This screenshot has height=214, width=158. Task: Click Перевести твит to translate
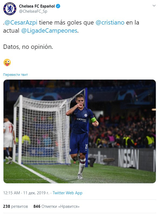(15, 75)
